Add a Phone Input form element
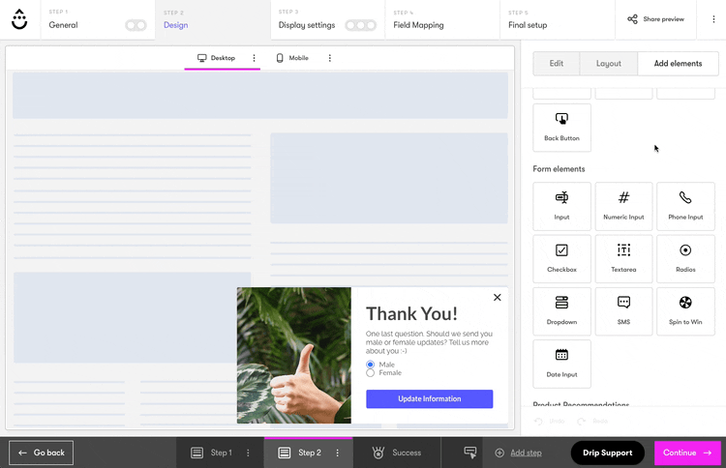726x468 pixels. [685, 206]
